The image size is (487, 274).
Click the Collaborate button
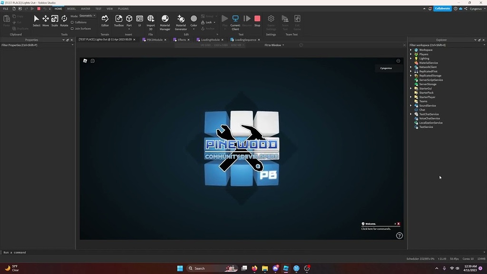click(x=442, y=8)
